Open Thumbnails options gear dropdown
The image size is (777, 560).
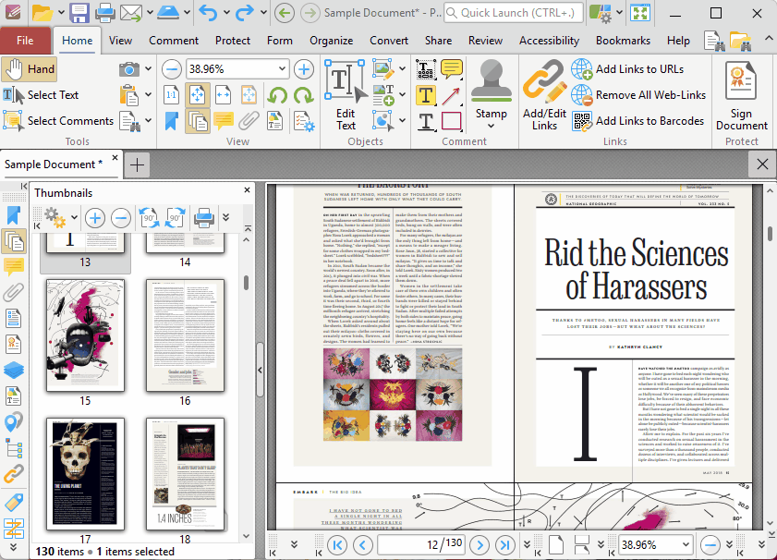[57, 219]
